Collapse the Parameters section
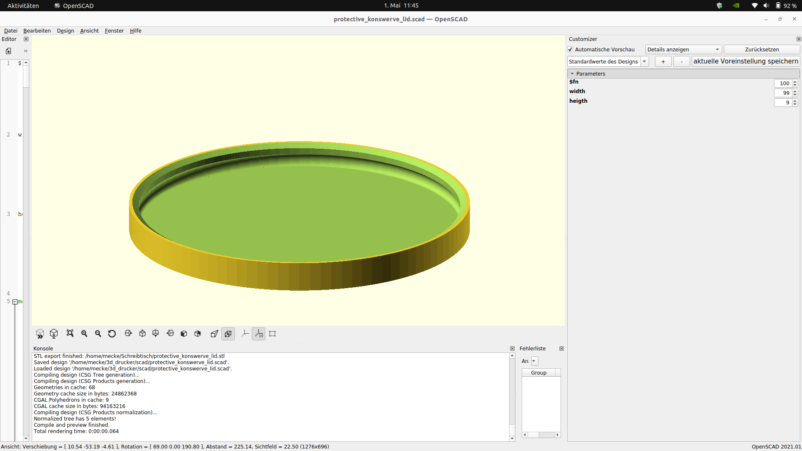The height and width of the screenshot is (451, 802). (573, 73)
